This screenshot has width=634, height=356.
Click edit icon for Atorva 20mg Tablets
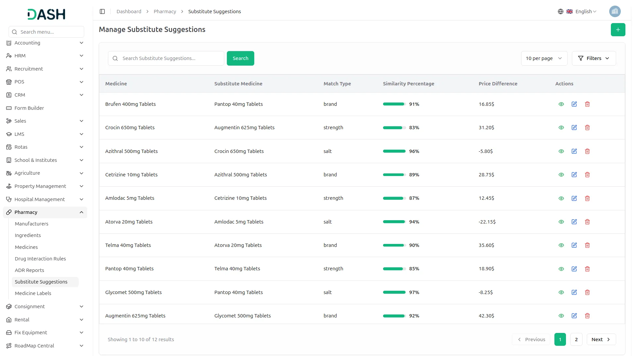point(574,222)
